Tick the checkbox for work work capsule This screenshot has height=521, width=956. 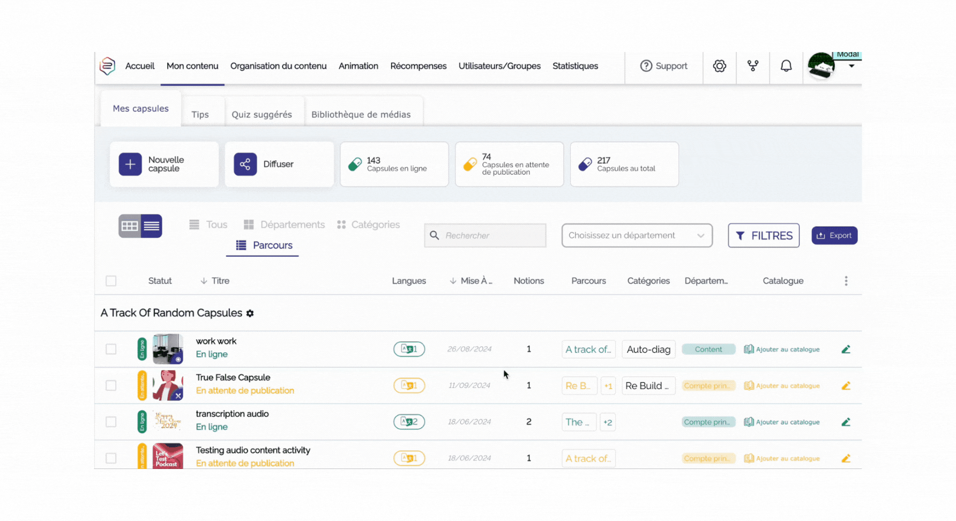coord(111,349)
